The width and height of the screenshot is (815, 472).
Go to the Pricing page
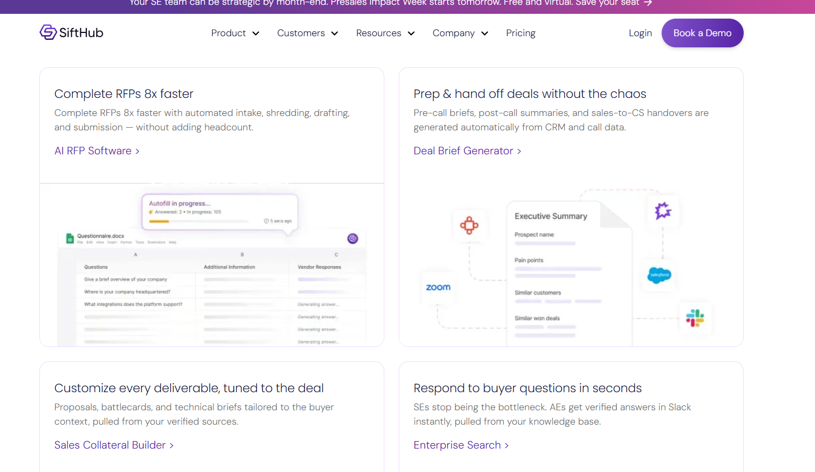521,33
